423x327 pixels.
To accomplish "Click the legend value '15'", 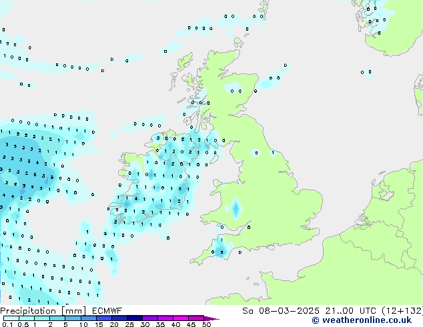I will (99, 324).
